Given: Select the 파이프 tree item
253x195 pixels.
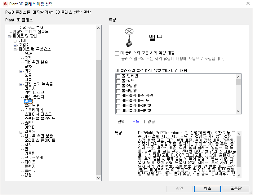Looking at the screenshot, I should point(30,162).
